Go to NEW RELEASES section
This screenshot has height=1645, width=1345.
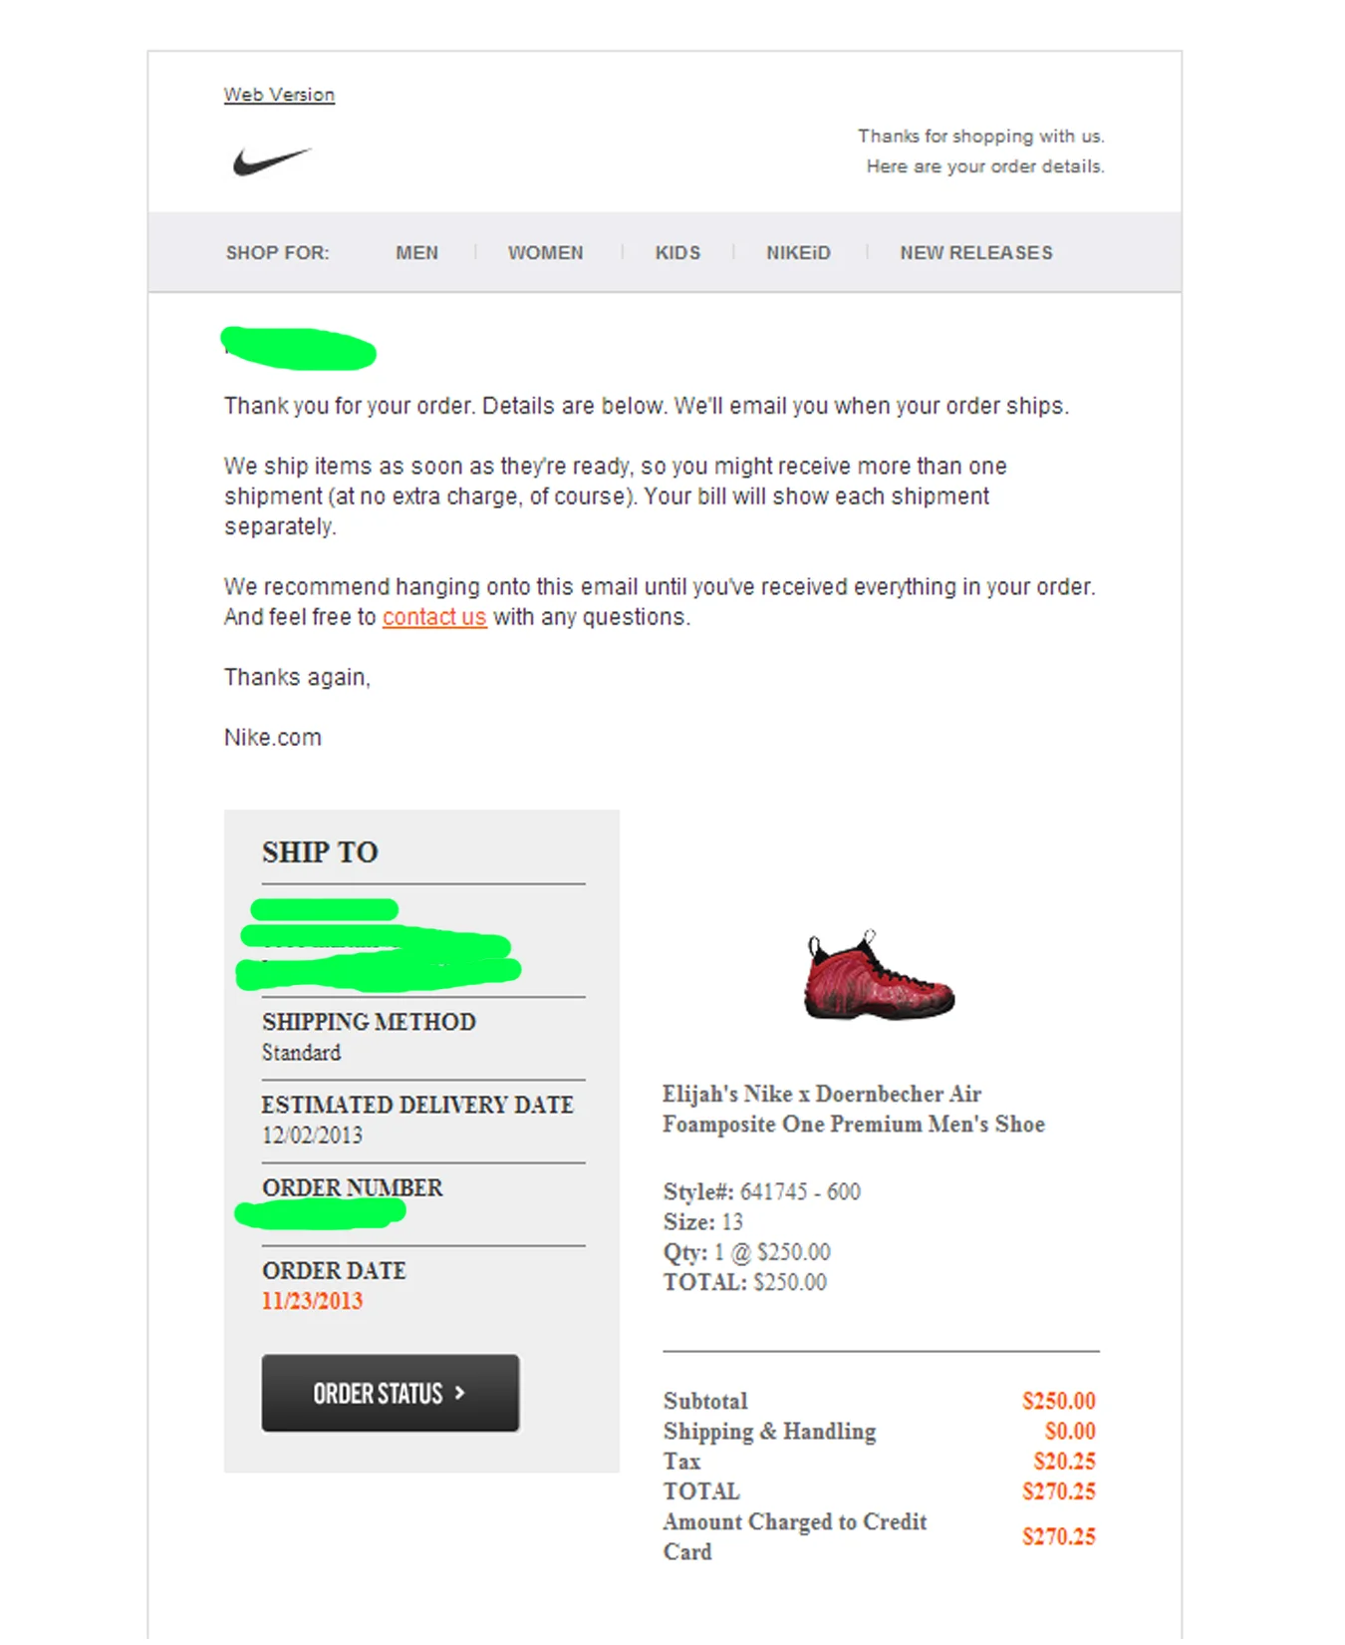976,253
